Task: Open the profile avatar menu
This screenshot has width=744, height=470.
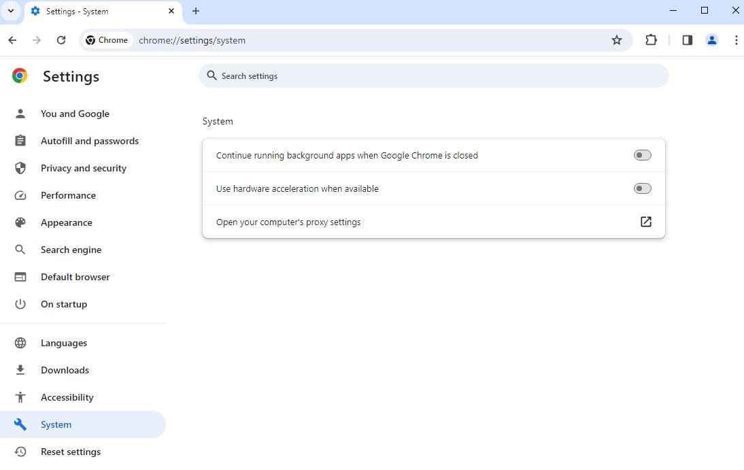Action: tap(712, 40)
